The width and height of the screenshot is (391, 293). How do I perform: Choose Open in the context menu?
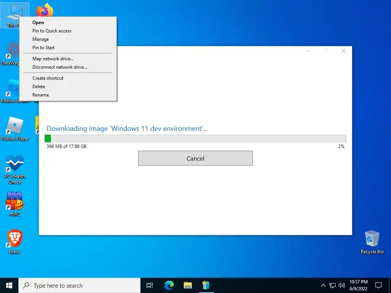[68, 23]
